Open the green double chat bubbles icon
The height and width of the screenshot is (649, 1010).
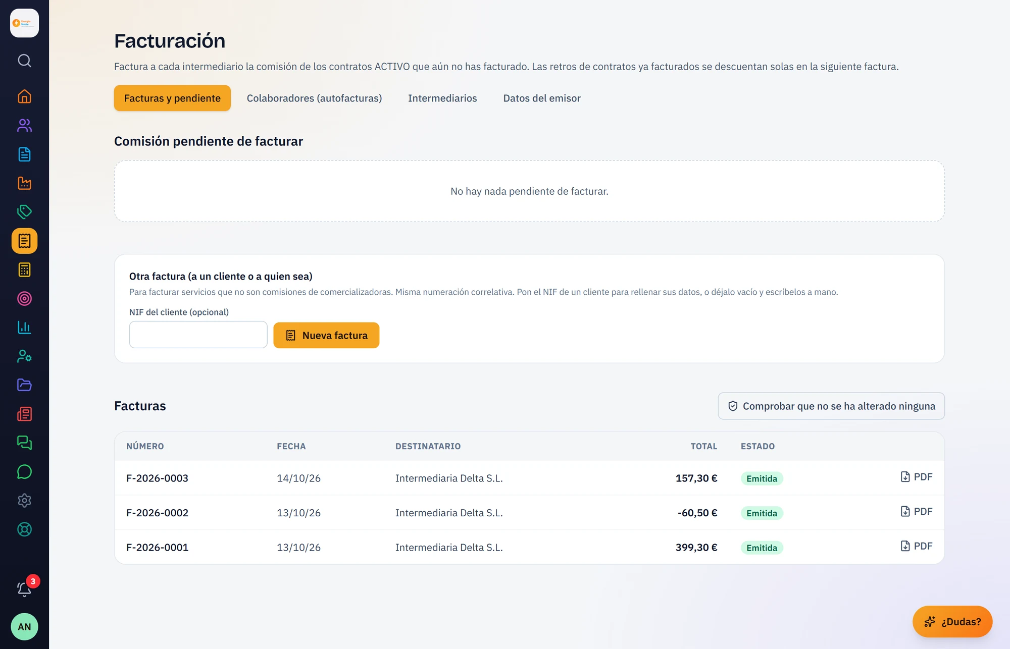point(24,443)
